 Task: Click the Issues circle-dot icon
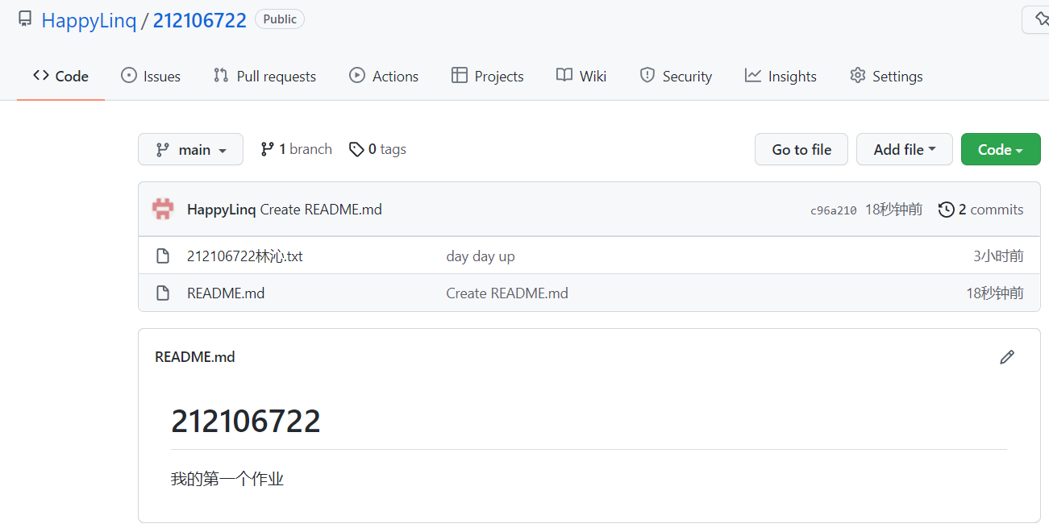click(x=128, y=75)
